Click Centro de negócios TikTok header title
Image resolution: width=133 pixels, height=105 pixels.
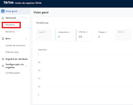pos(28,3)
